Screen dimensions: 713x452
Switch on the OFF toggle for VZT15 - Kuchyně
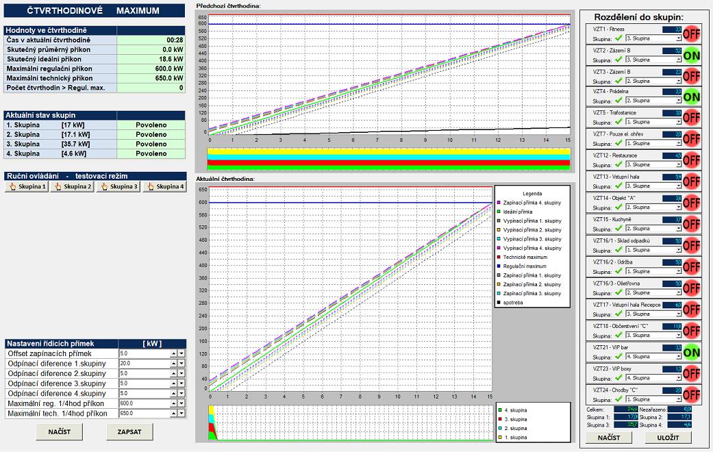point(690,223)
